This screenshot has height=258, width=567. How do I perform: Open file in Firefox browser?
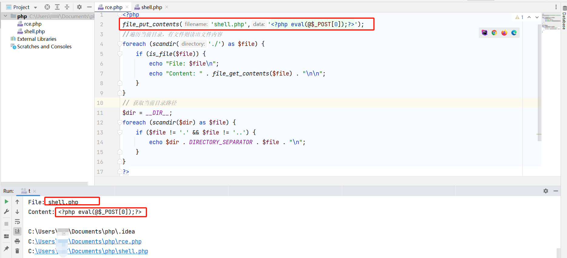click(504, 33)
